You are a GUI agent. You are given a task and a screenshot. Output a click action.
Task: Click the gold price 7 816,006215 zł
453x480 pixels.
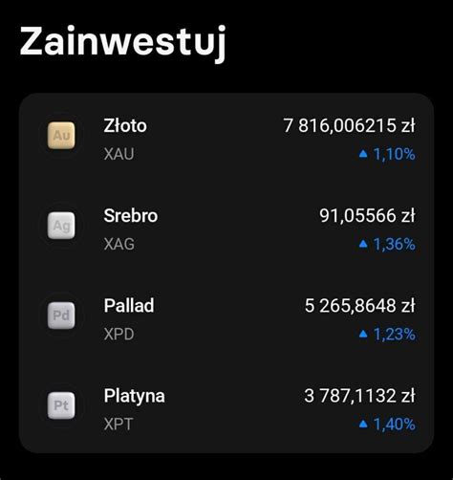point(349,125)
